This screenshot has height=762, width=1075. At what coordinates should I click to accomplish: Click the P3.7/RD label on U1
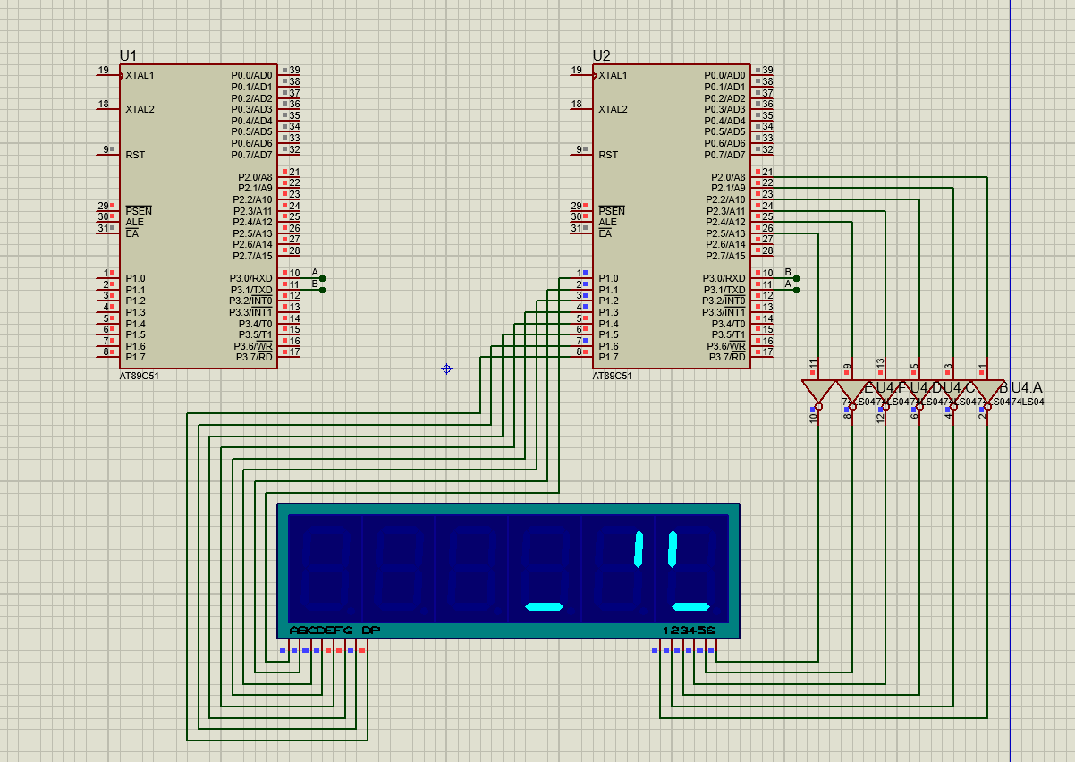(254, 358)
